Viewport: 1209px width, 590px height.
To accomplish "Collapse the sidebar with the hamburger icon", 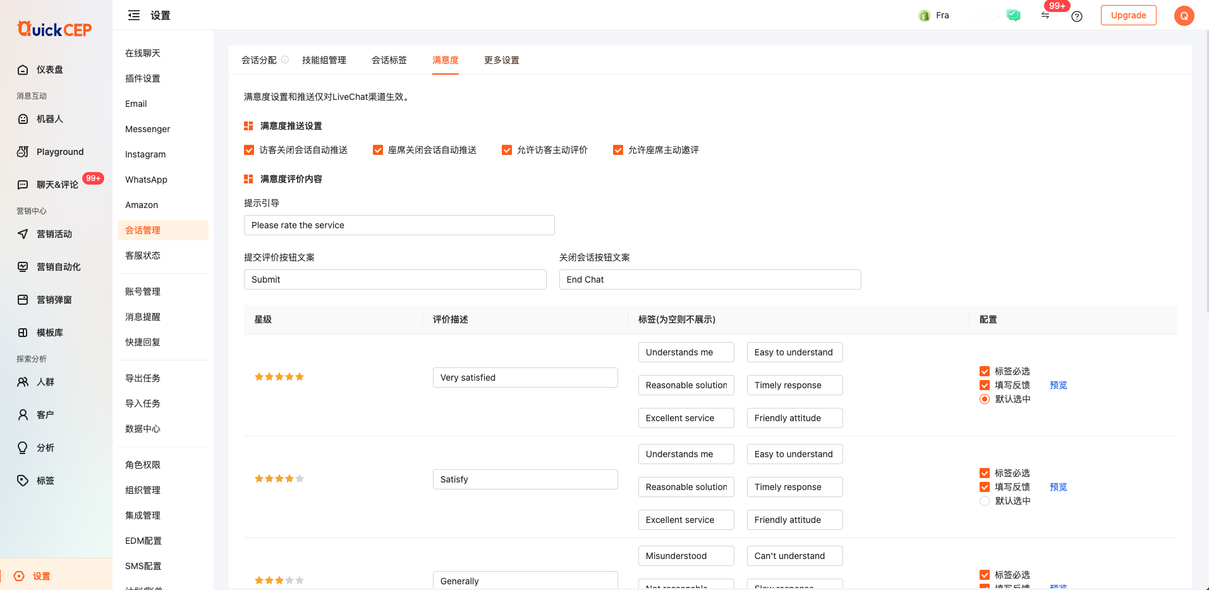I will tap(134, 15).
